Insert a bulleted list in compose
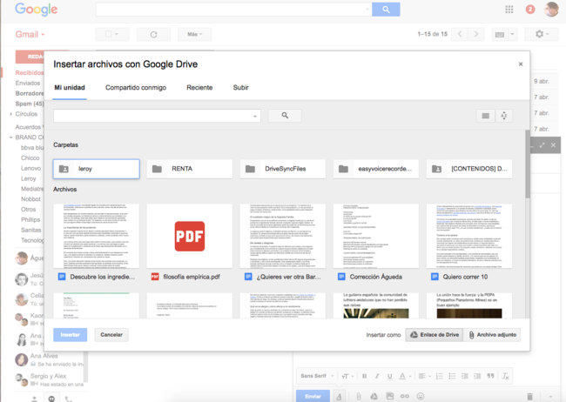566x402 pixels. 452,376
